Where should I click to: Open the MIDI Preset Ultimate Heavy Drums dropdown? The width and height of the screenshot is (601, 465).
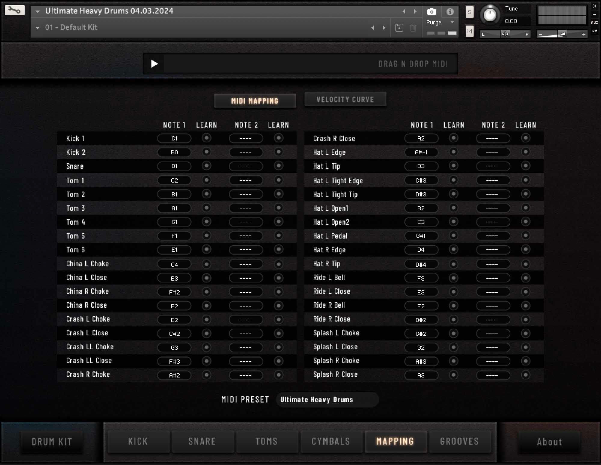click(327, 400)
